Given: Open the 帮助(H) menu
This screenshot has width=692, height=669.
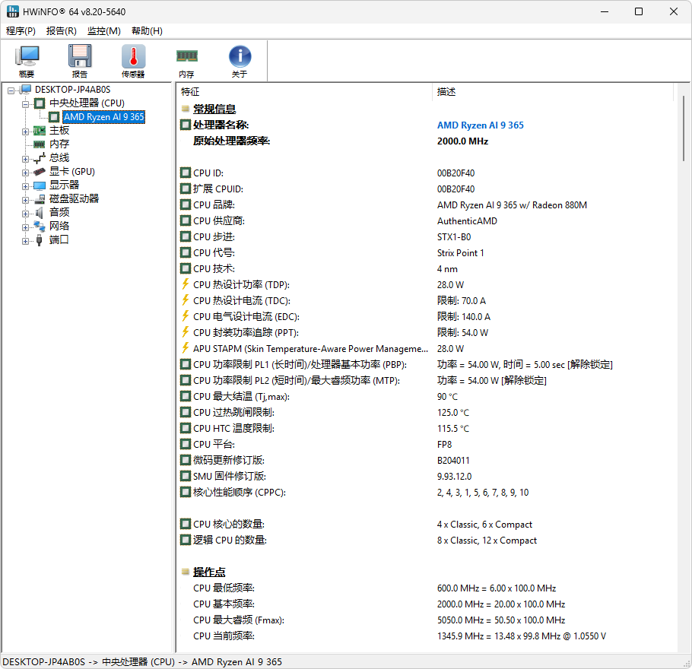Looking at the screenshot, I should click(x=147, y=31).
